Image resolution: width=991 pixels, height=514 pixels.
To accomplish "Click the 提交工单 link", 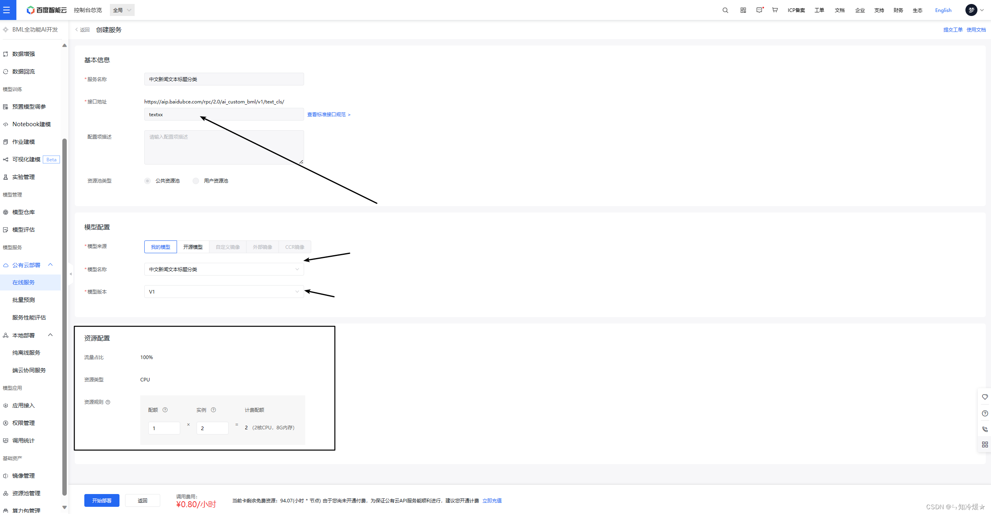I will [x=953, y=30].
